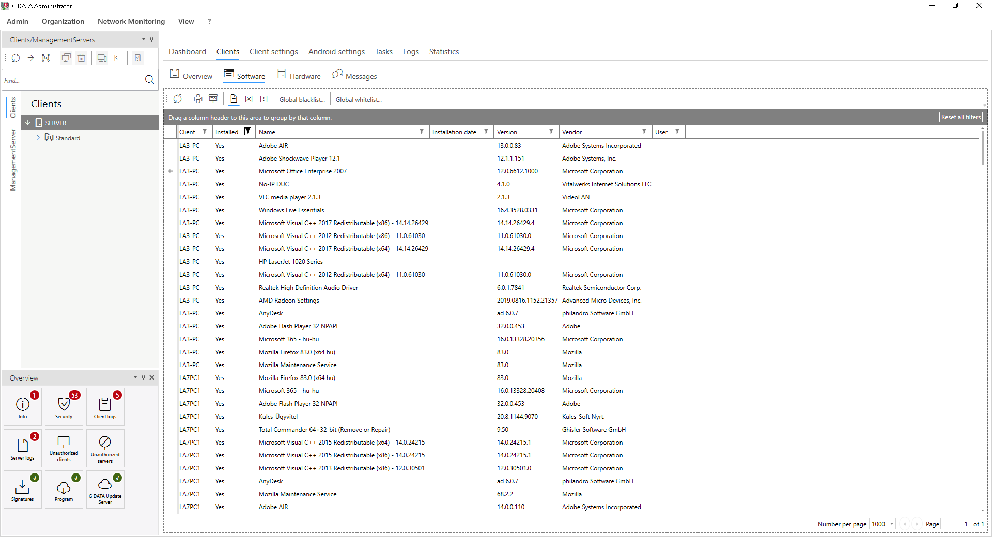Switch to the Overview sub-tab

coord(191,75)
